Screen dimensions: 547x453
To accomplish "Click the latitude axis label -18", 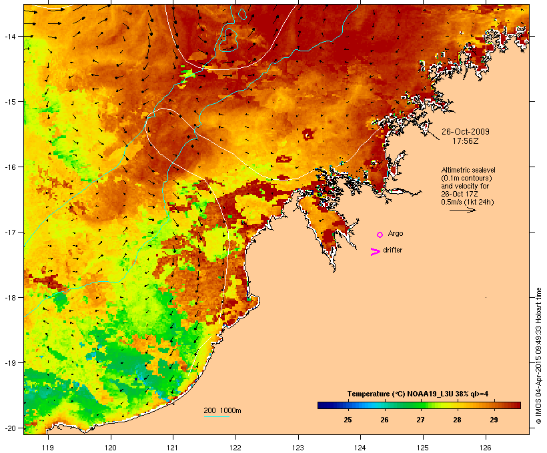I will 10,298.
